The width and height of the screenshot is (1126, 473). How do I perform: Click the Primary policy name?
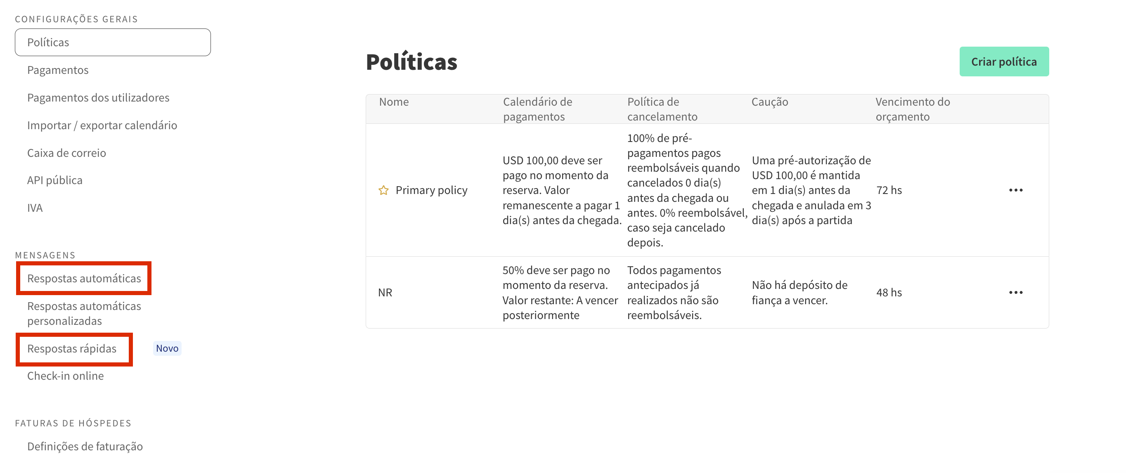[x=431, y=190]
